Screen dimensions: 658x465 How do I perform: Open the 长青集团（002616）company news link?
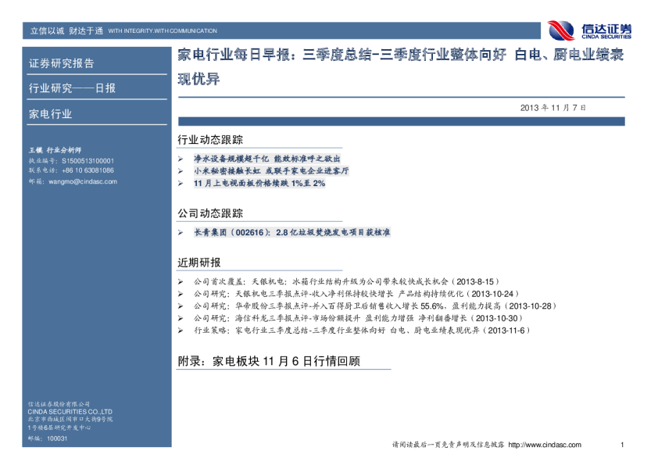pyautogui.click(x=291, y=233)
